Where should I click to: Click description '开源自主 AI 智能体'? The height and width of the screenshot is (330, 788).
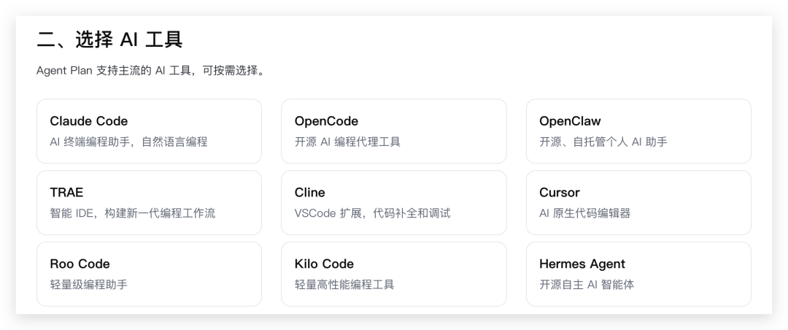(x=587, y=285)
